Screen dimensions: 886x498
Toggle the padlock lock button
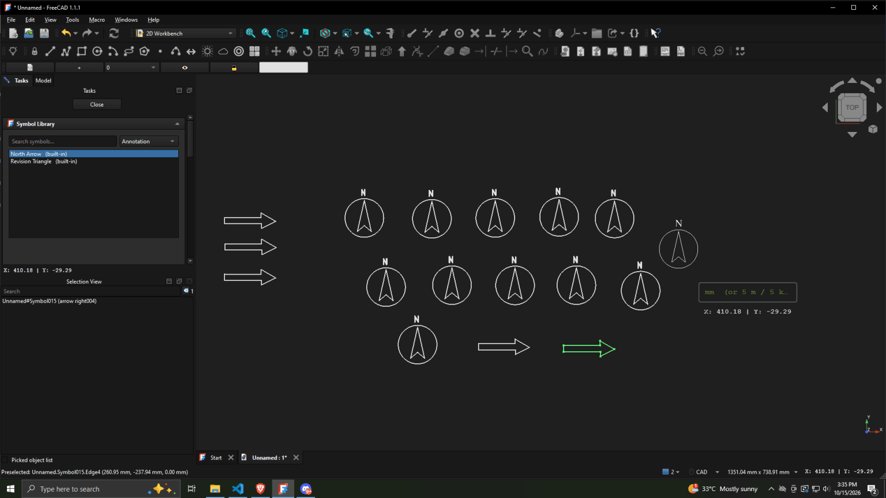234,67
